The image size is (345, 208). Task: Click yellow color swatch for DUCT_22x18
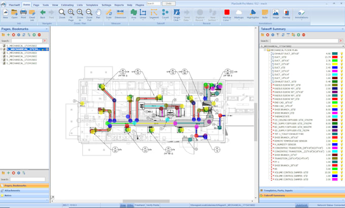(x=335, y=64)
